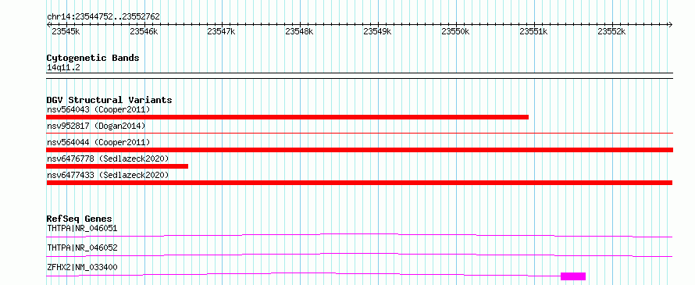Open variant nsv564044 (Cooper2011) label
This screenshot has height=285, width=695.
[x=98, y=142]
